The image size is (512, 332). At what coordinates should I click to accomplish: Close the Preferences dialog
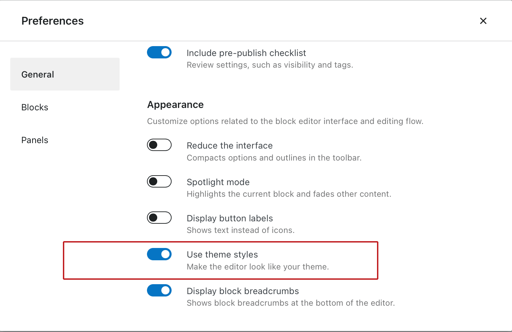pos(483,21)
